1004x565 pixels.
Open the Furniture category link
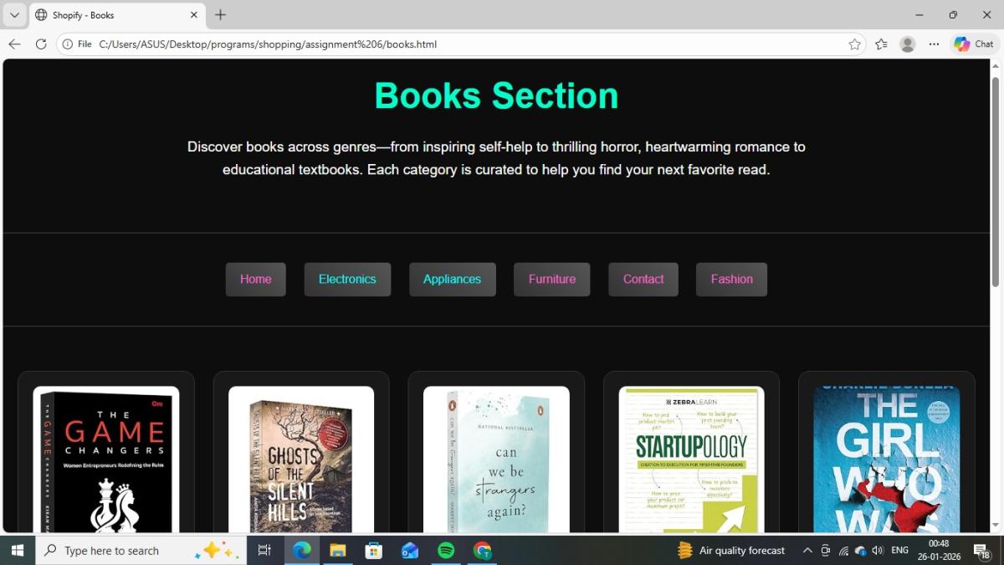click(551, 280)
